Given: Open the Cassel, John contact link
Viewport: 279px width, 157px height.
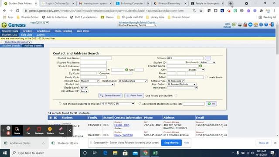Looking at the screenshot, I should pos(122,125).
